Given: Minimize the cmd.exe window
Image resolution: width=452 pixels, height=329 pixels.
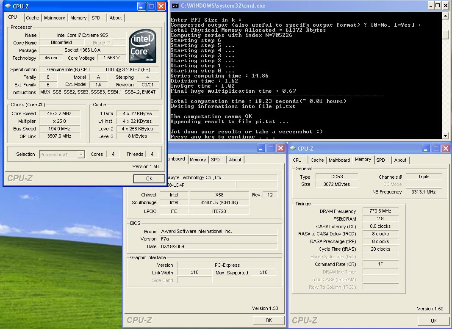Looking at the screenshot, I should point(431,6).
